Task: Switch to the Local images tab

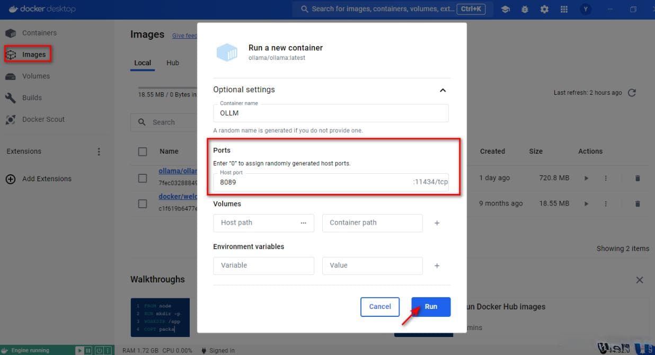Action: [x=143, y=63]
